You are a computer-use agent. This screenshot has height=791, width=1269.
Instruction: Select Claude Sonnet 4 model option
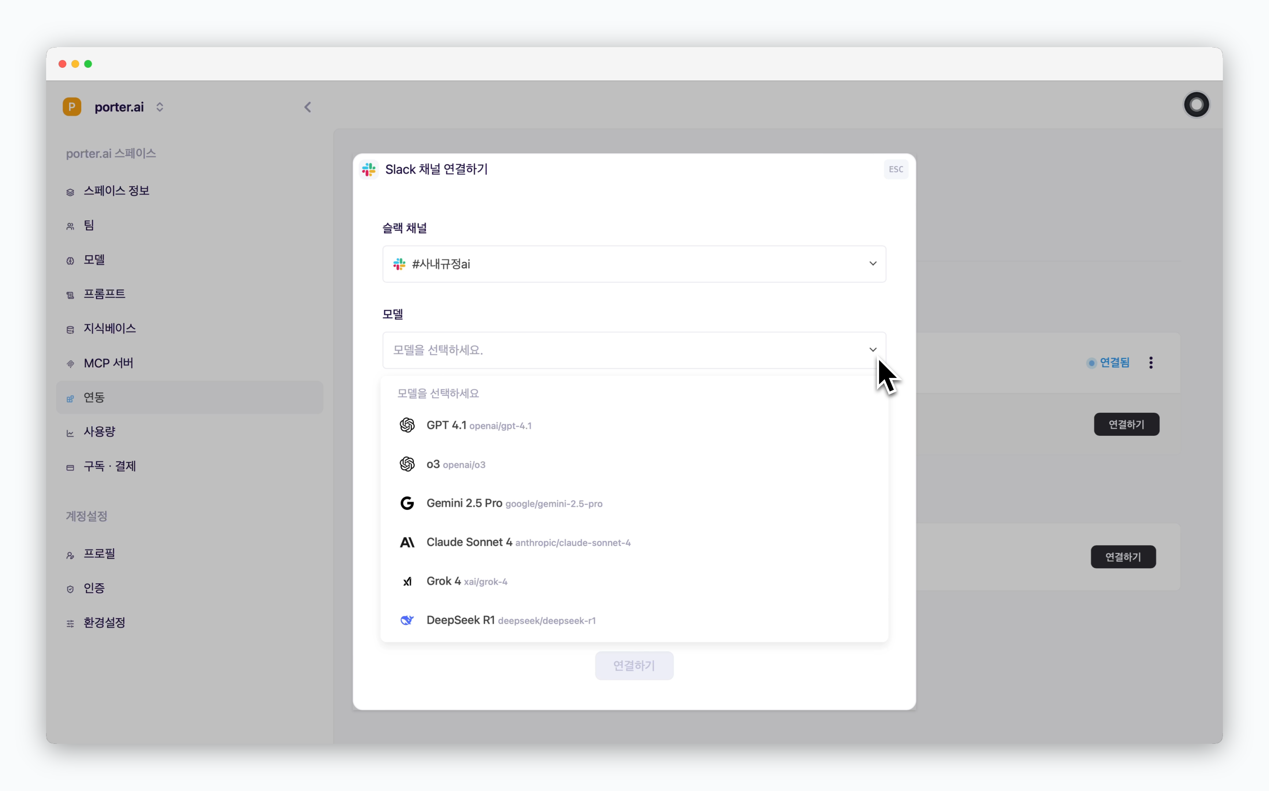click(x=634, y=542)
